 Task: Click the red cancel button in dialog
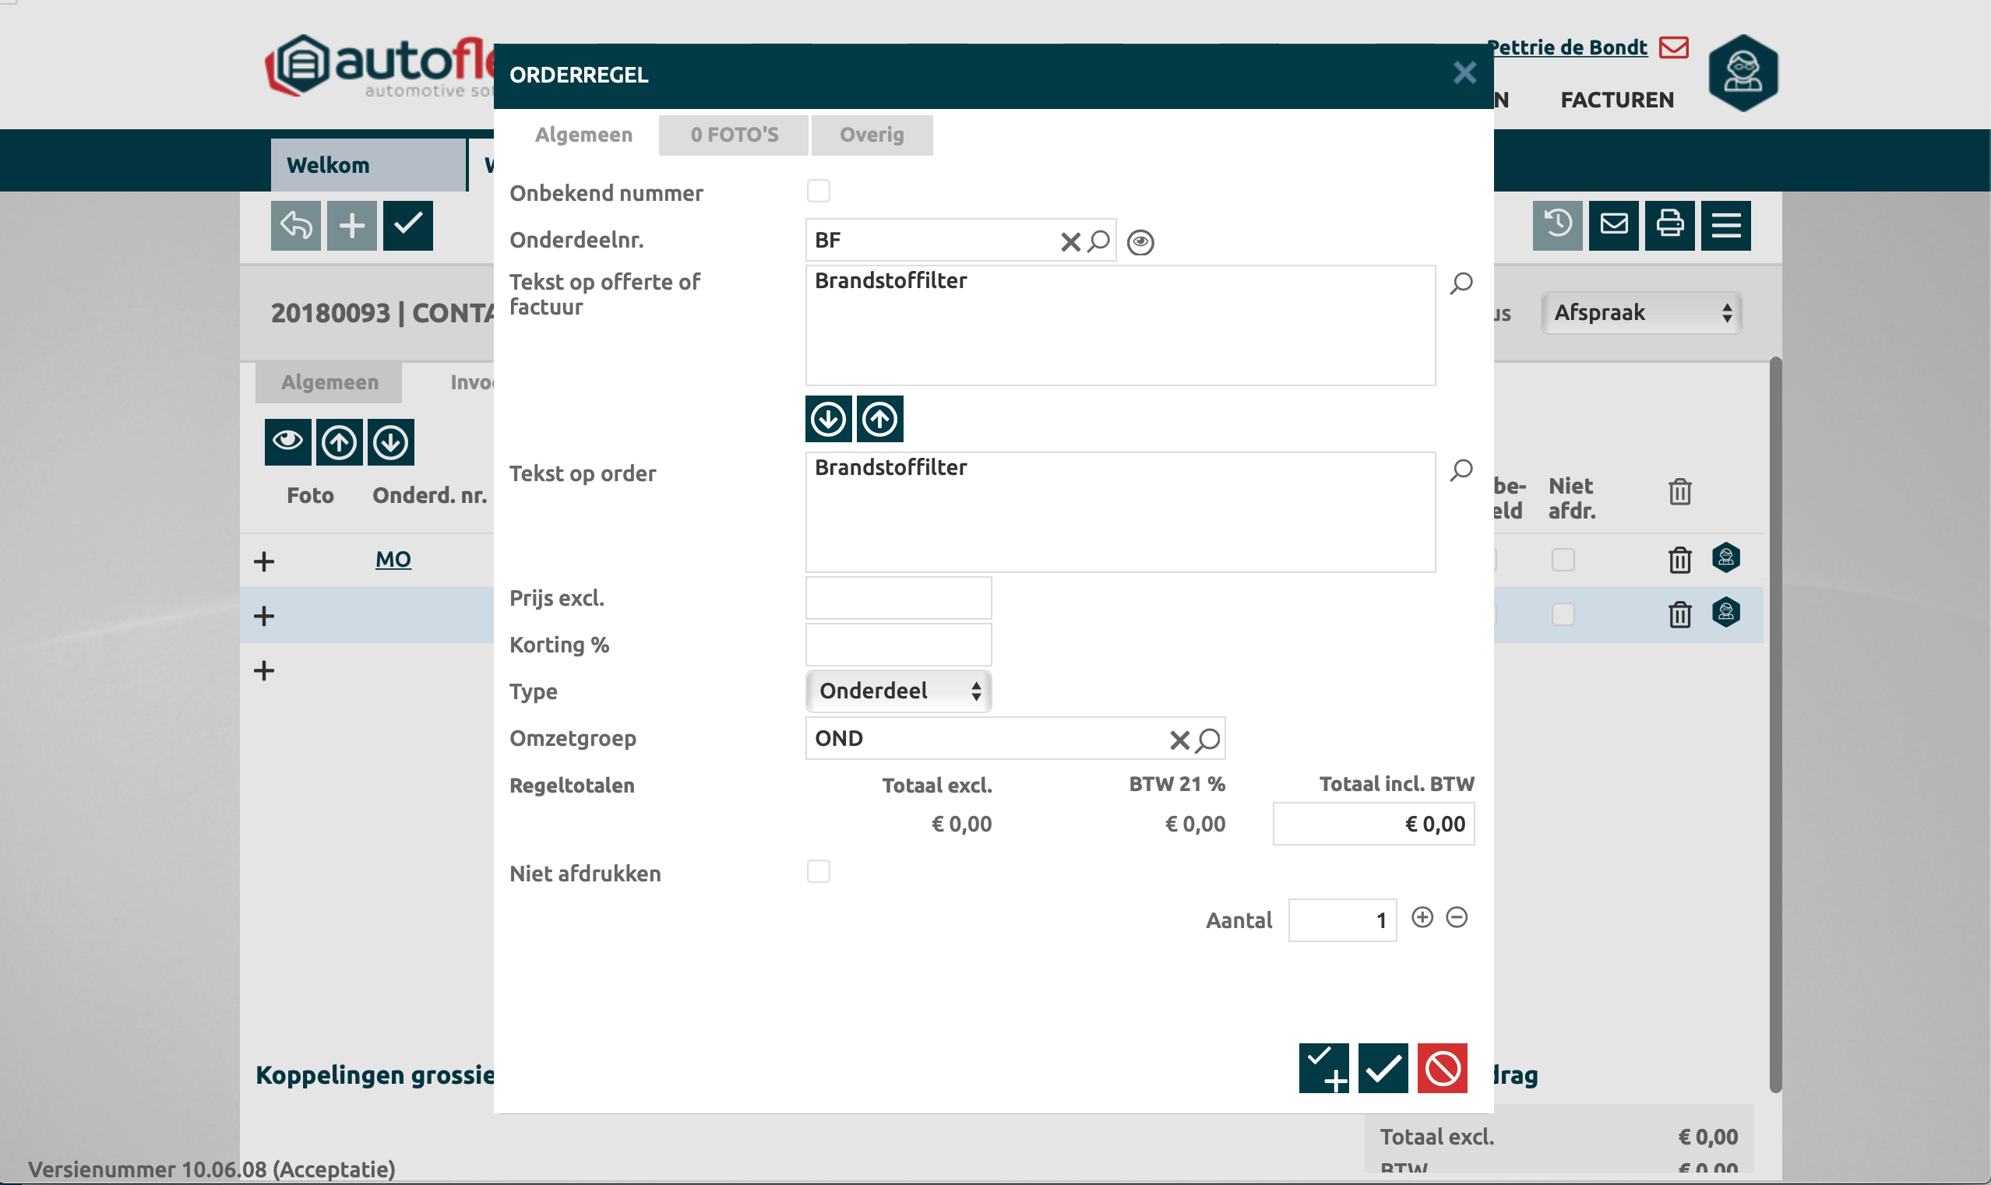[1442, 1067]
